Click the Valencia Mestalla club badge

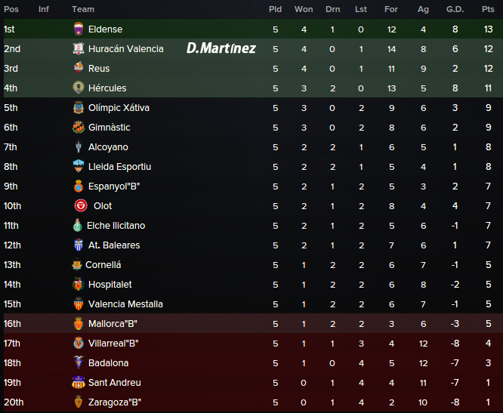(x=79, y=304)
